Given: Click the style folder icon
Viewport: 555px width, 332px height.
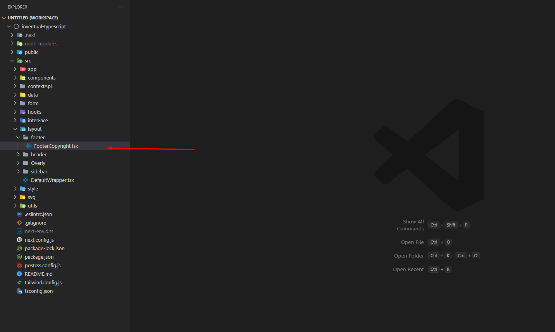Looking at the screenshot, I should click(22, 188).
